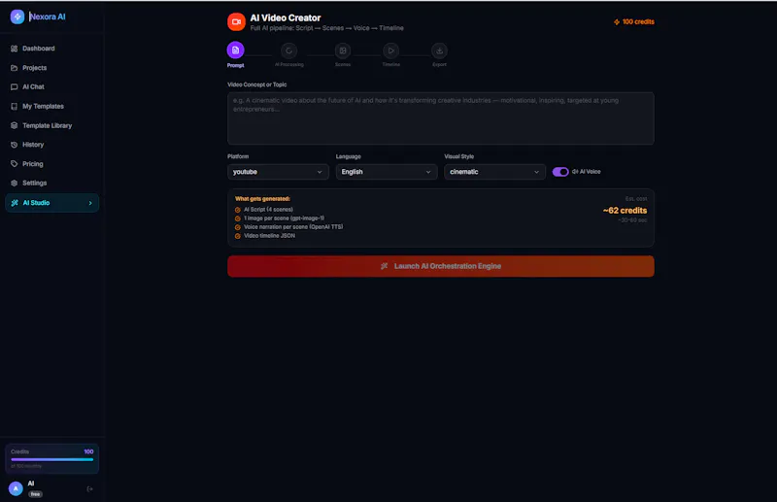
Task: Click the 'What gets generated:' heading
Action: coord(262,199)
